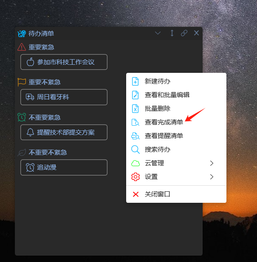Open 查看完成清单 from the menu
The width and height of the screenshot is (257, 262).
point(176,122)
